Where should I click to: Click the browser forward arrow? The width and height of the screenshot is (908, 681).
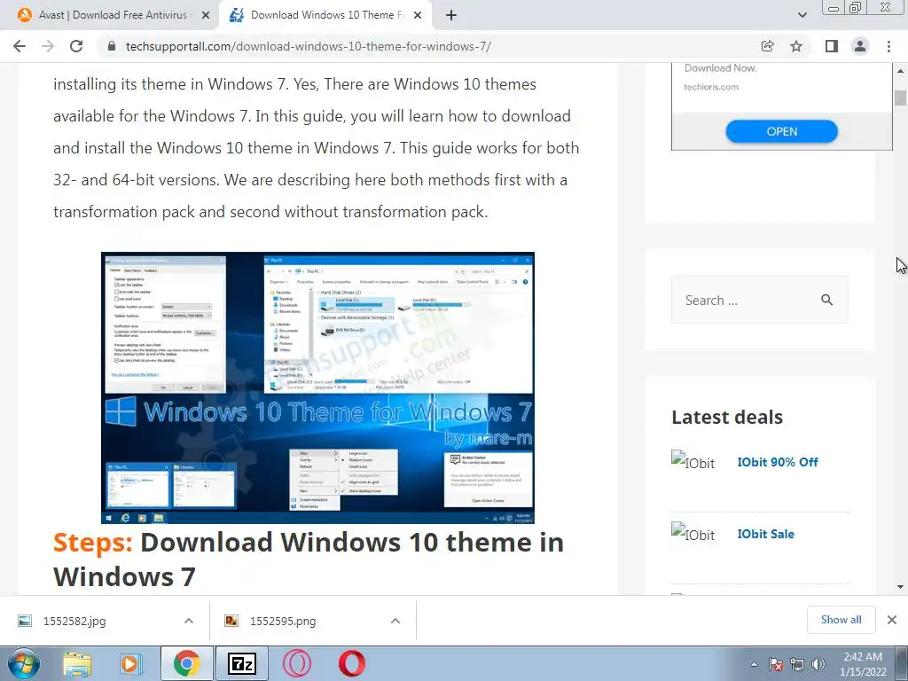[x=48, y=46]
